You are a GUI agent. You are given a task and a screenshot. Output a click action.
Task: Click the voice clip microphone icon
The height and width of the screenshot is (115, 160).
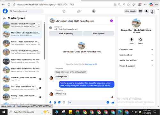50,103
